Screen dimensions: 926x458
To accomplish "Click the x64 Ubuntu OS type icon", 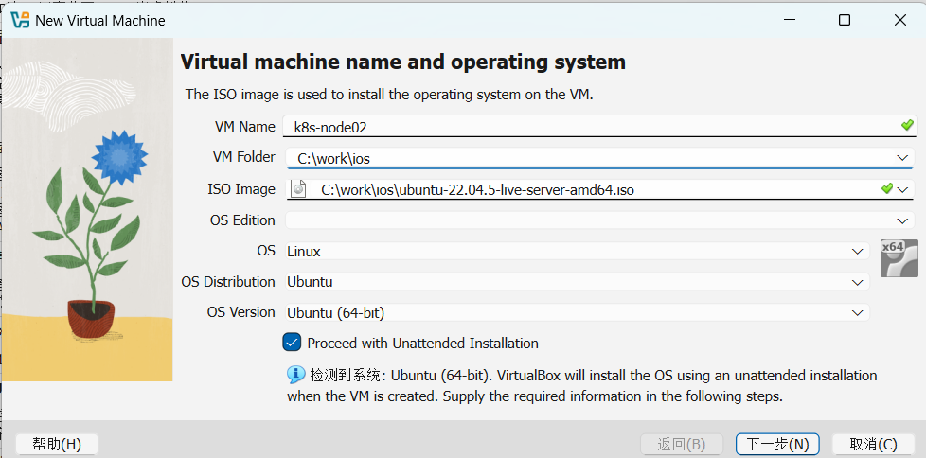I will click(x=899, y=258).
